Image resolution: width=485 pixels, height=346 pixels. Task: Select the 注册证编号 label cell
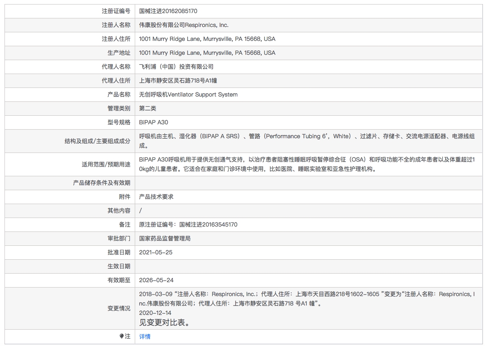tap(70, 11)
